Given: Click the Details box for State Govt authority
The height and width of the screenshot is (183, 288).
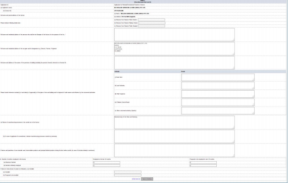Looking at the screenshot, I should 218,77.
